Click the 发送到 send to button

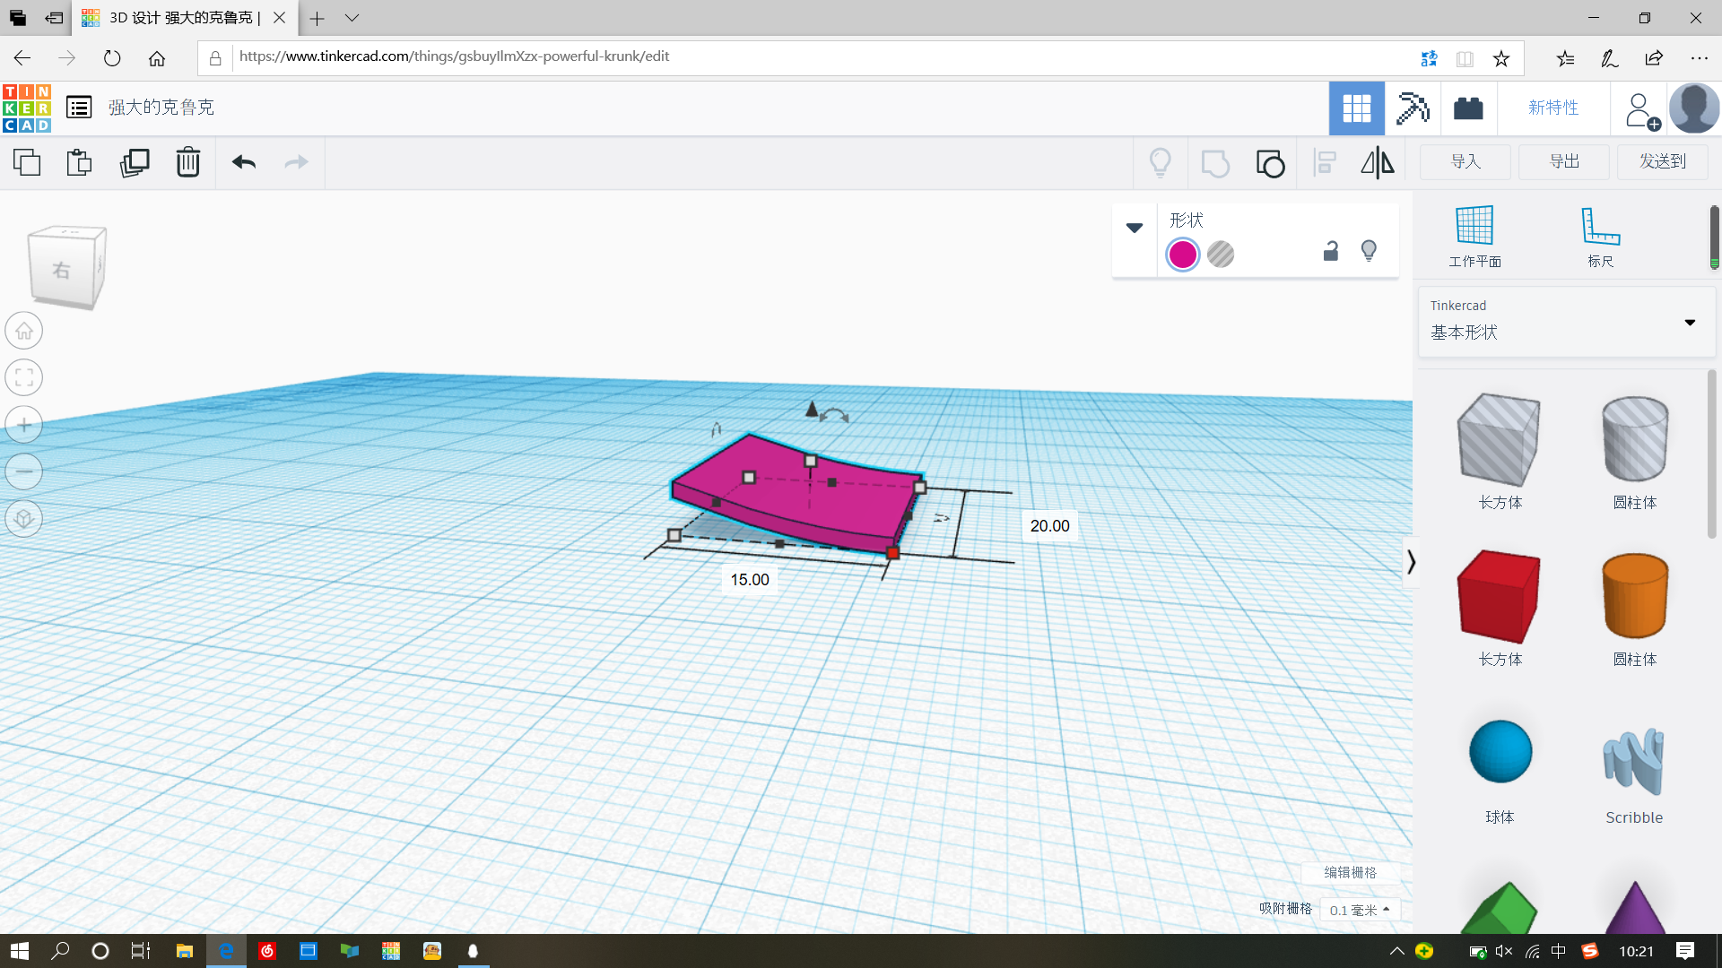(1663, 162)
